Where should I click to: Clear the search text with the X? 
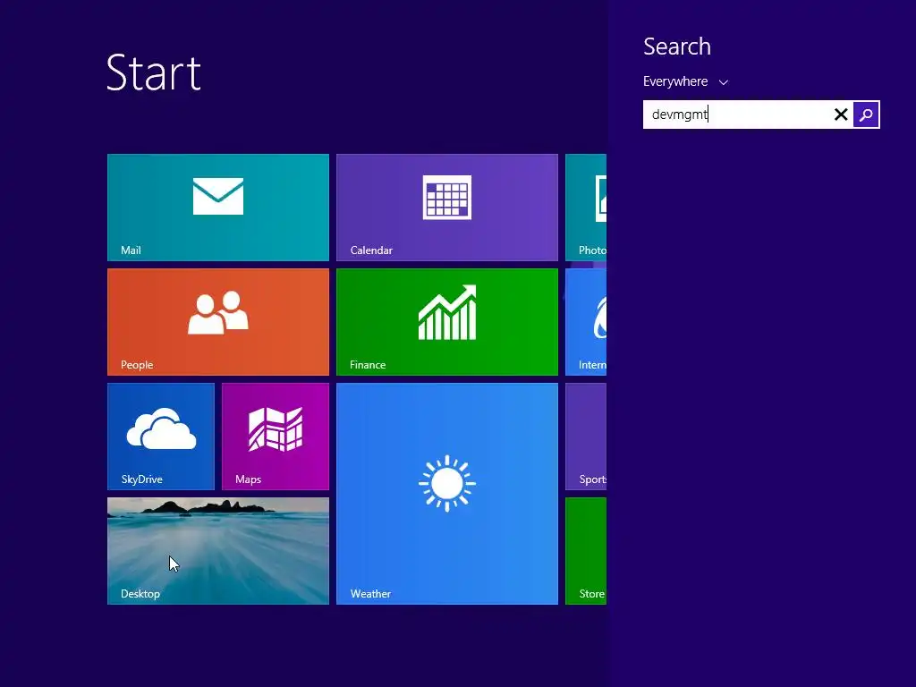pyautogui.click(x=841, y=114)
